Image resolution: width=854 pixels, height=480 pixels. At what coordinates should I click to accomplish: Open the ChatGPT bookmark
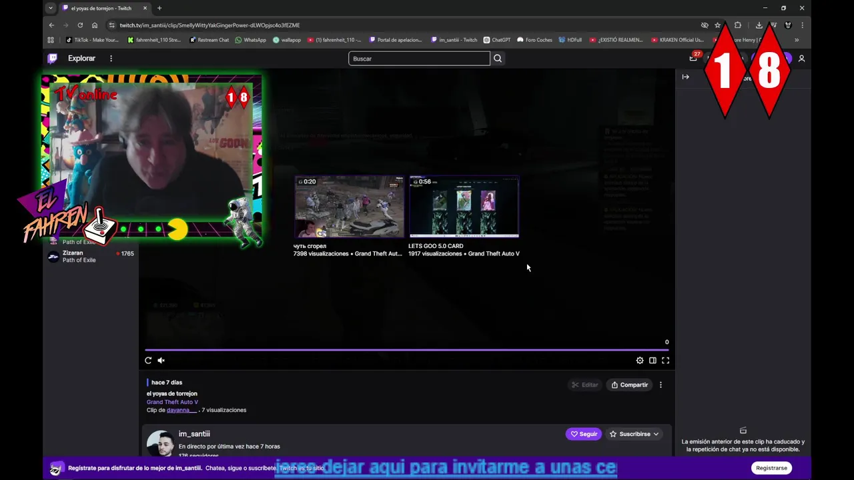coord(497,40)
